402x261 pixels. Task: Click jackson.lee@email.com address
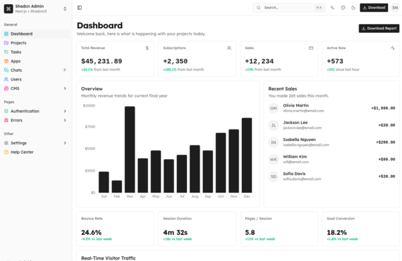point(302,127)
